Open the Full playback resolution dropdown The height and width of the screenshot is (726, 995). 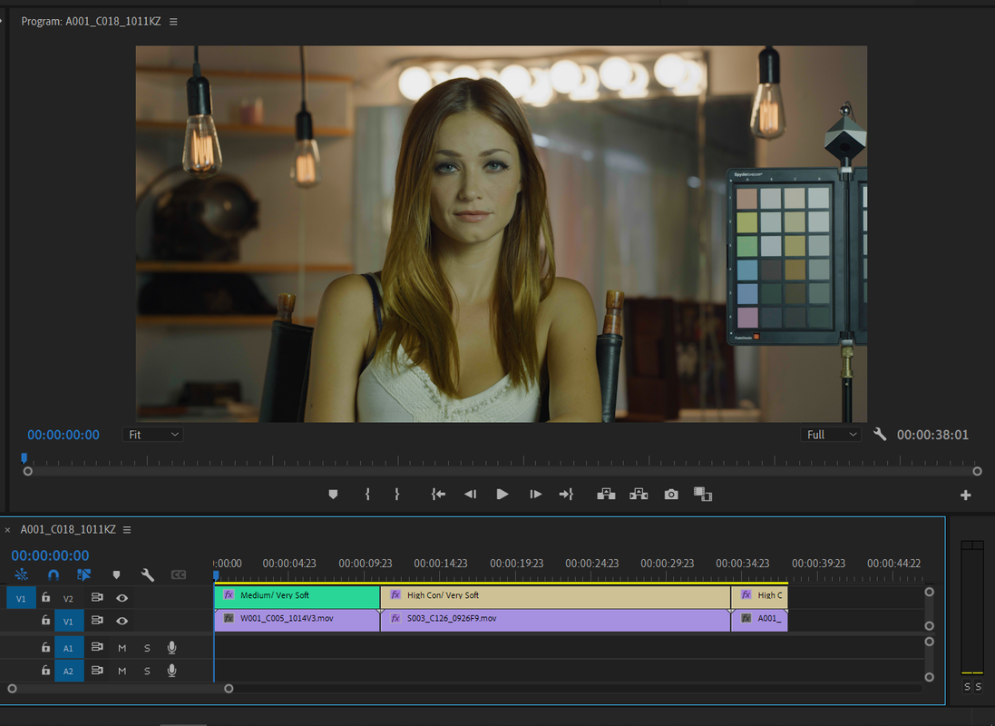[x=831, y=435]
